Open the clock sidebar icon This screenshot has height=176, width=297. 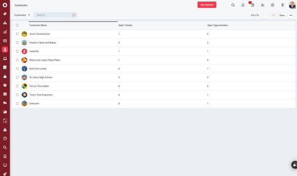pos(5,138)
